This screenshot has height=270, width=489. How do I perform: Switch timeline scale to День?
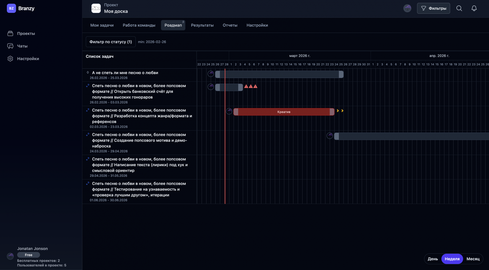(433, 259)
